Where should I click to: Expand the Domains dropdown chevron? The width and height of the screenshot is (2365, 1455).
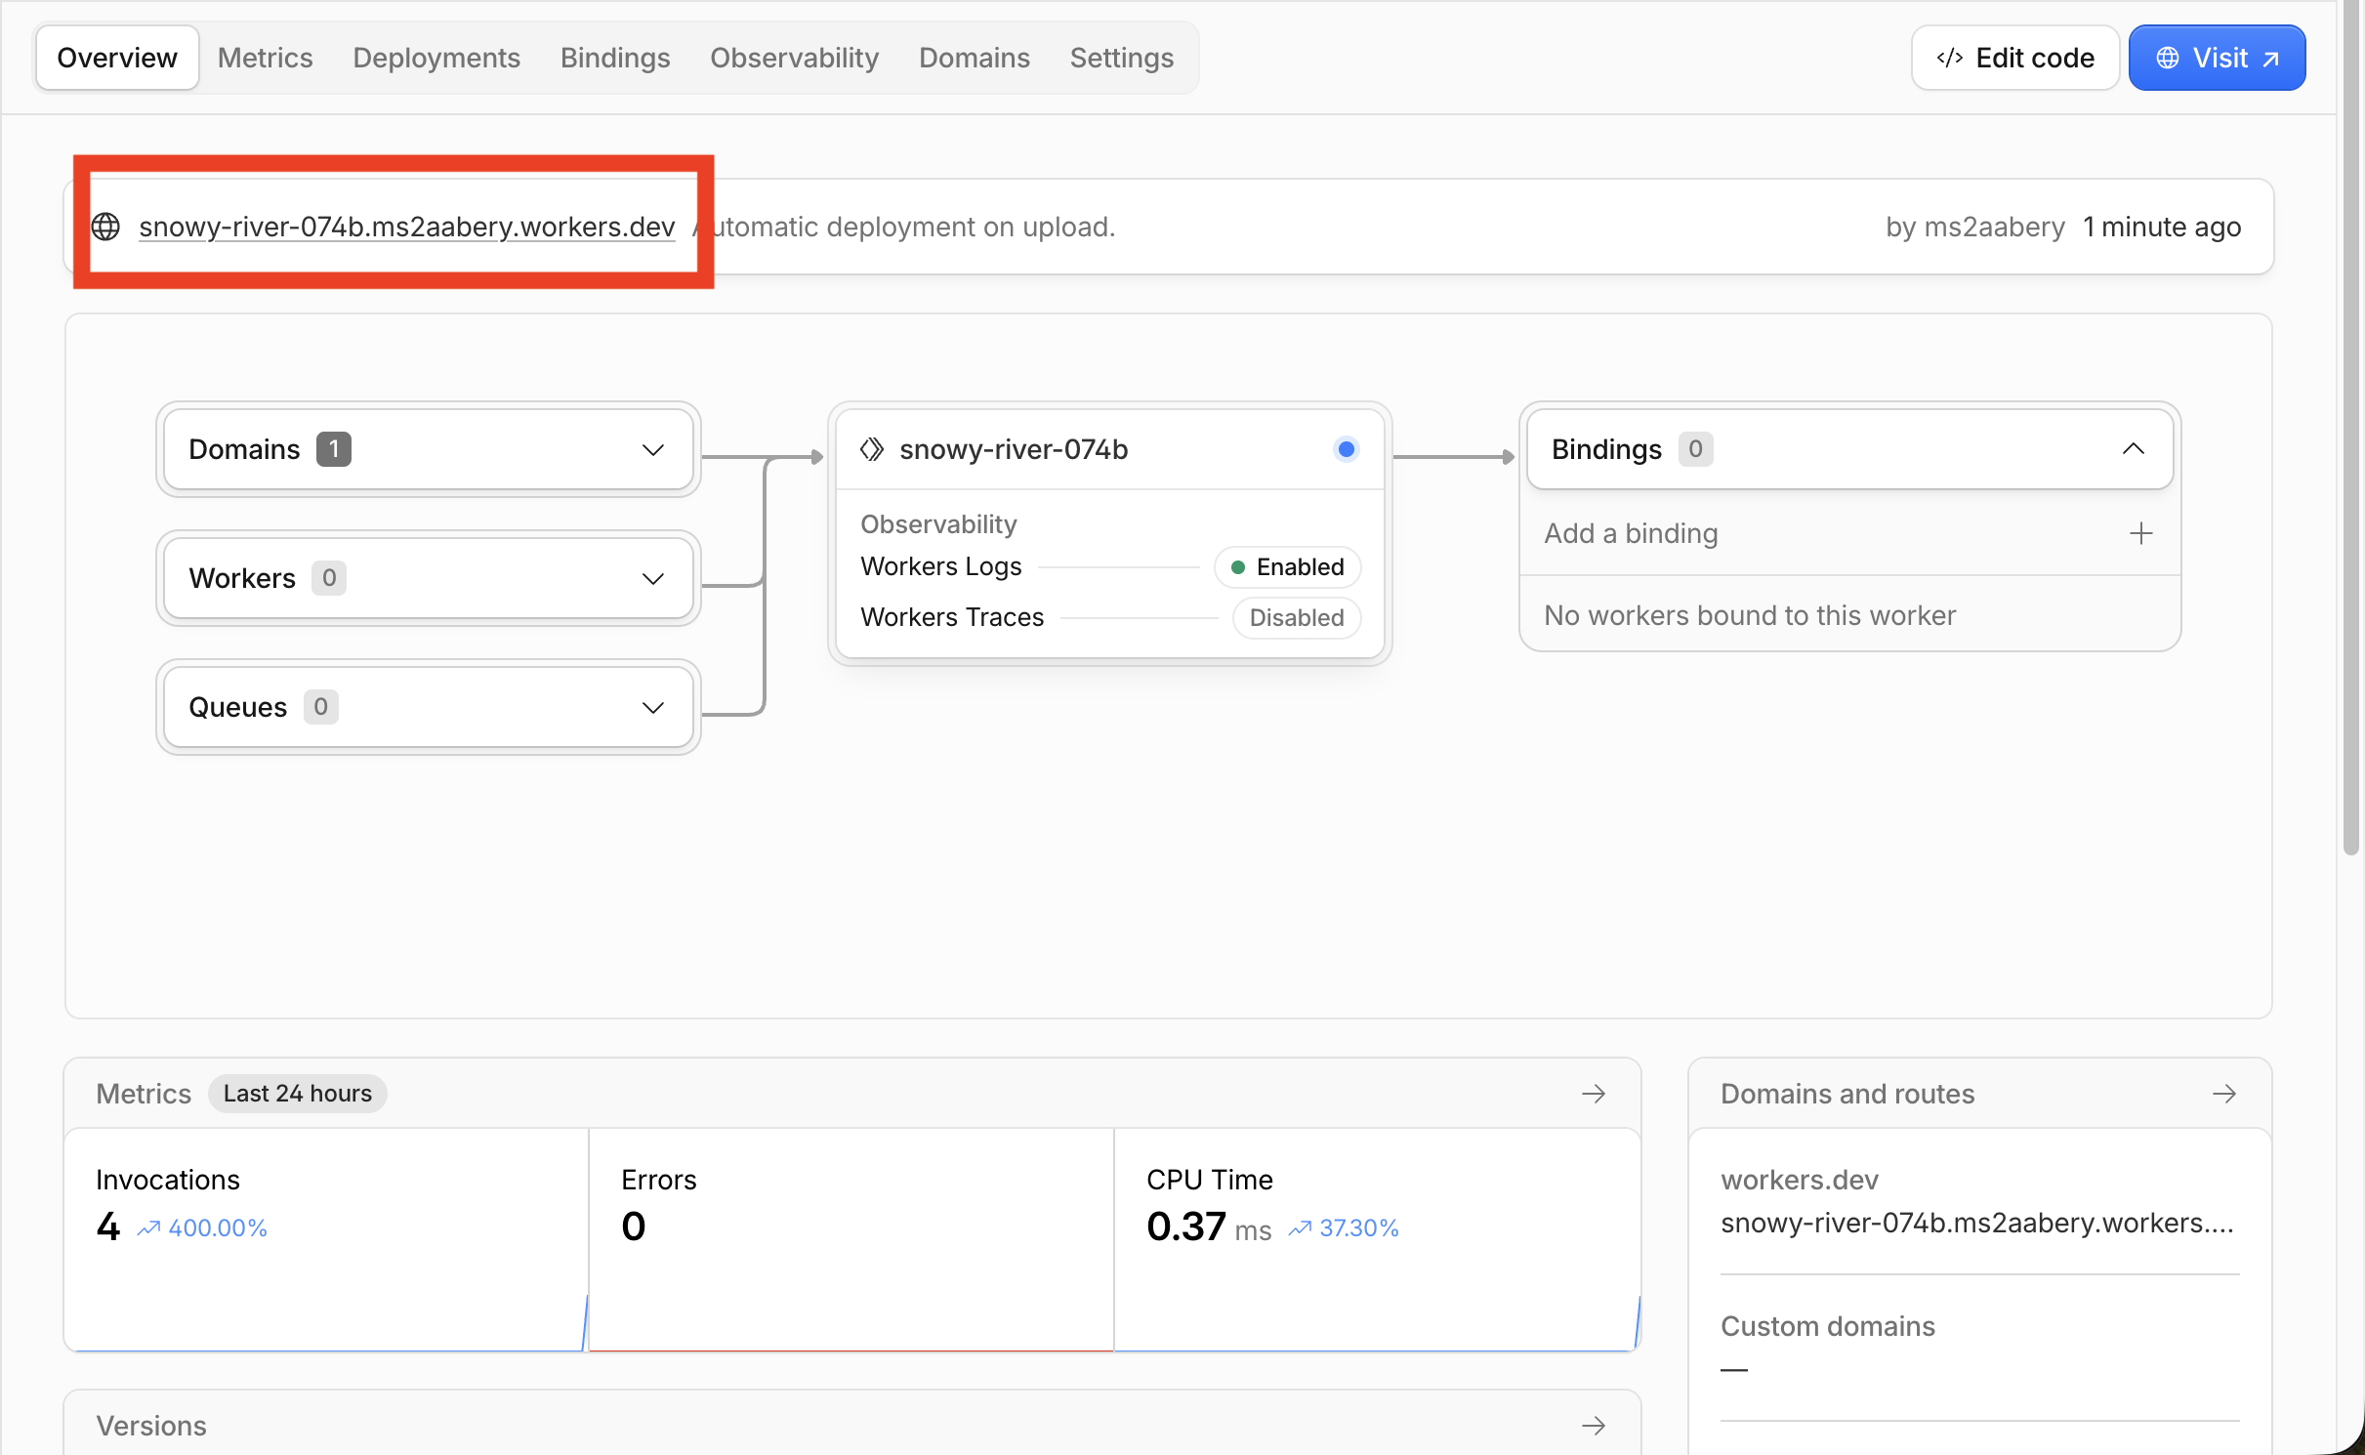pos(653,450)
